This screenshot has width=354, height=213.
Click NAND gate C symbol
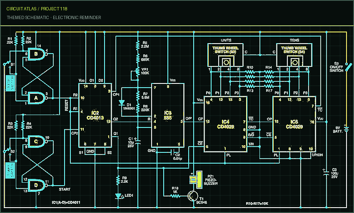click(x=37, y=142)
